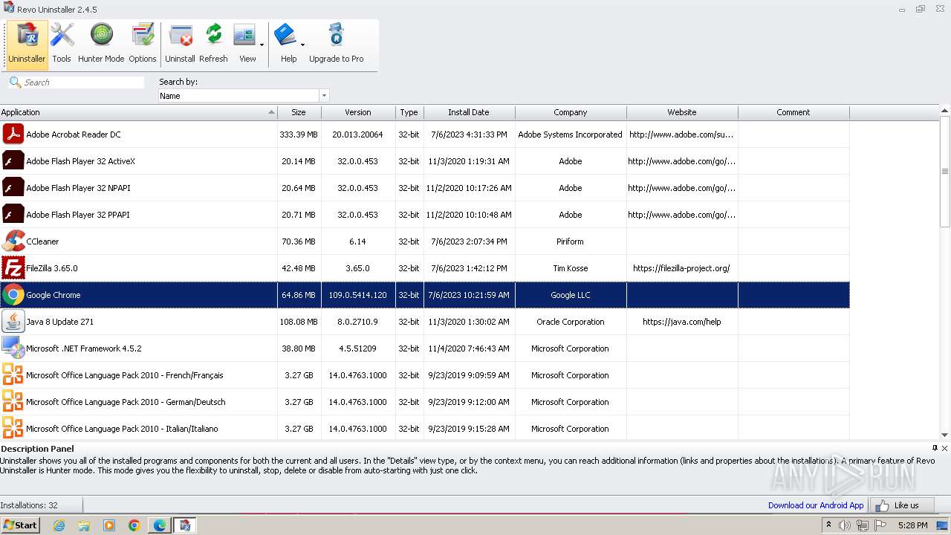This screenshot has height=535, width=951.
Task: Click the volume speaker tray icon
Action: [x=845, y=525]
